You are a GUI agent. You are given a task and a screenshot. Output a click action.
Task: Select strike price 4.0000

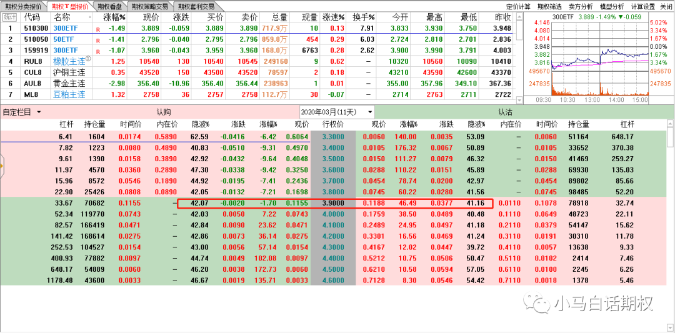tap(333, 214)
